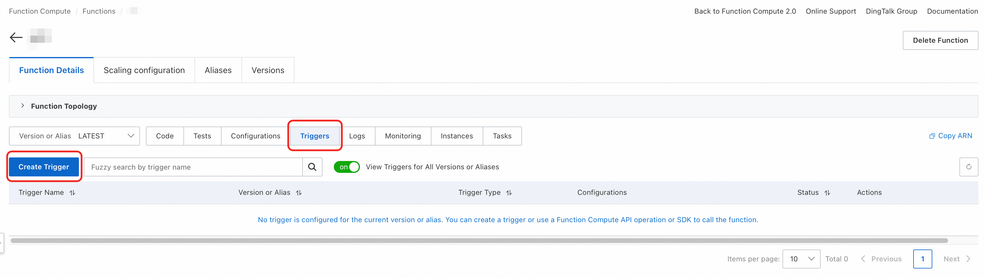Click the back arrow icon
985x278 pixels.
(16, 37)
